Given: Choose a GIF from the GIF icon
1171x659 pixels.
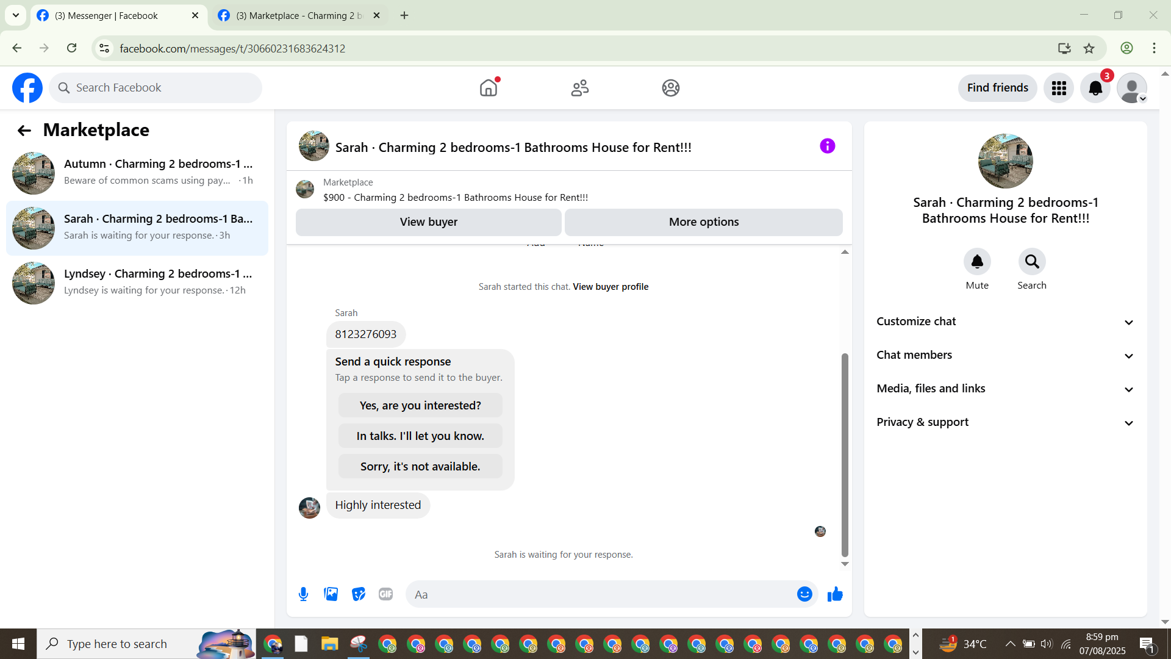Looking at the screenshot, I should coord(385,594).
